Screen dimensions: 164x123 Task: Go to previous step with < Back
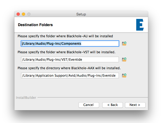pos(112,105)
